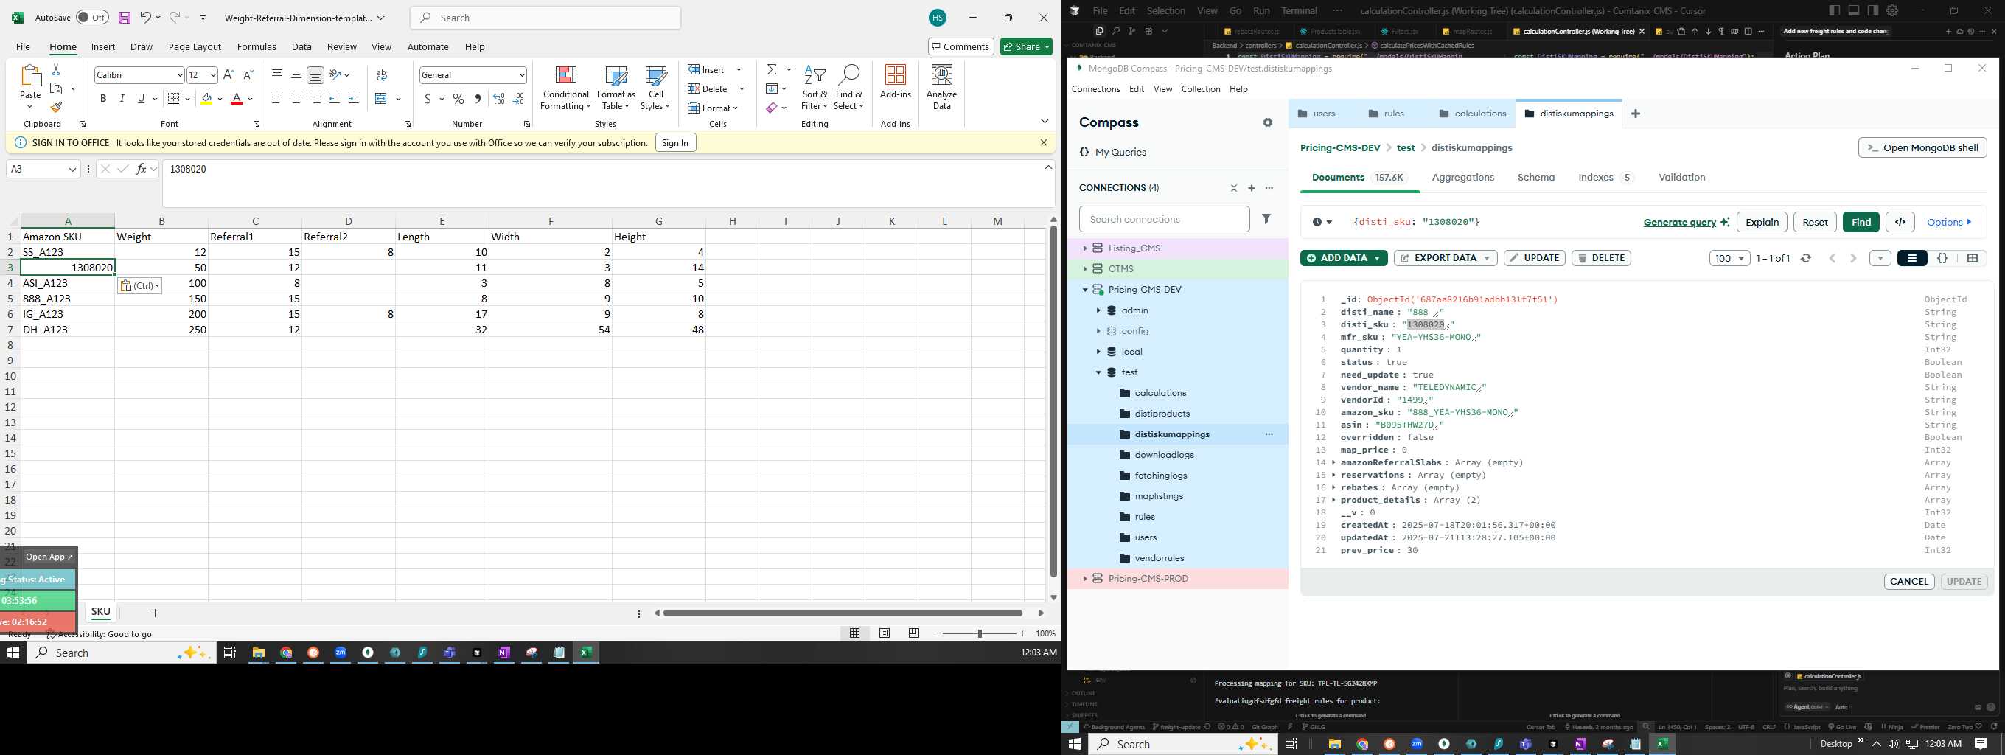Adjust the Excel zoom slider
Image resolution: width=2005 pixels, height=755 pixels.
coord(979,633)
